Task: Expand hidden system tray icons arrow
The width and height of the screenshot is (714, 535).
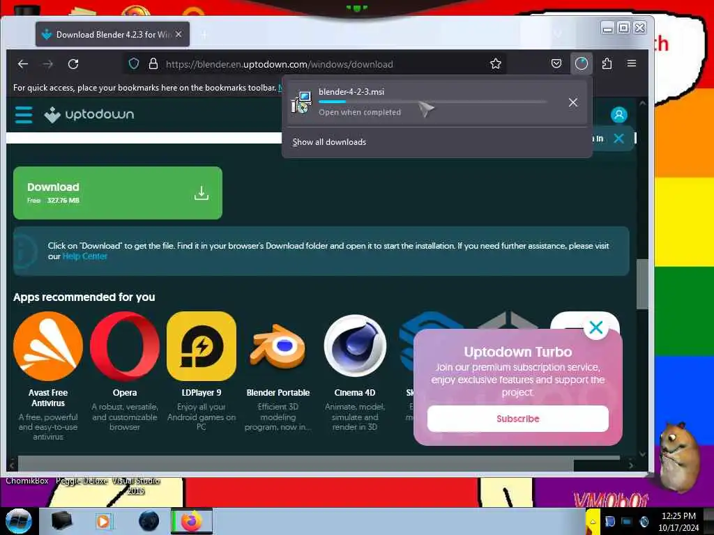Action: pyautogui.click(x=593, y=521)
